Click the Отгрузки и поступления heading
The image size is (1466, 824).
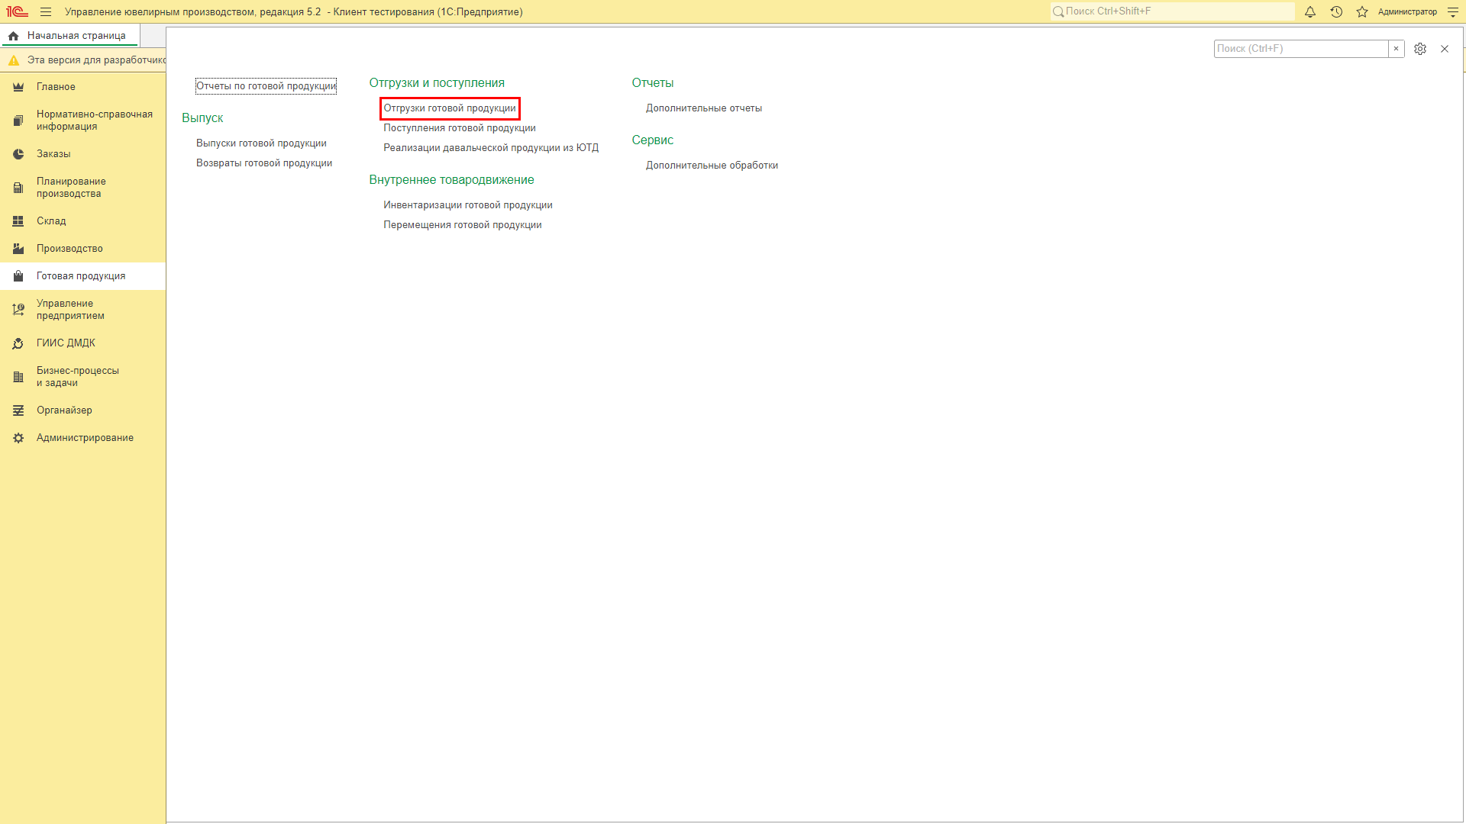(437, 83)
